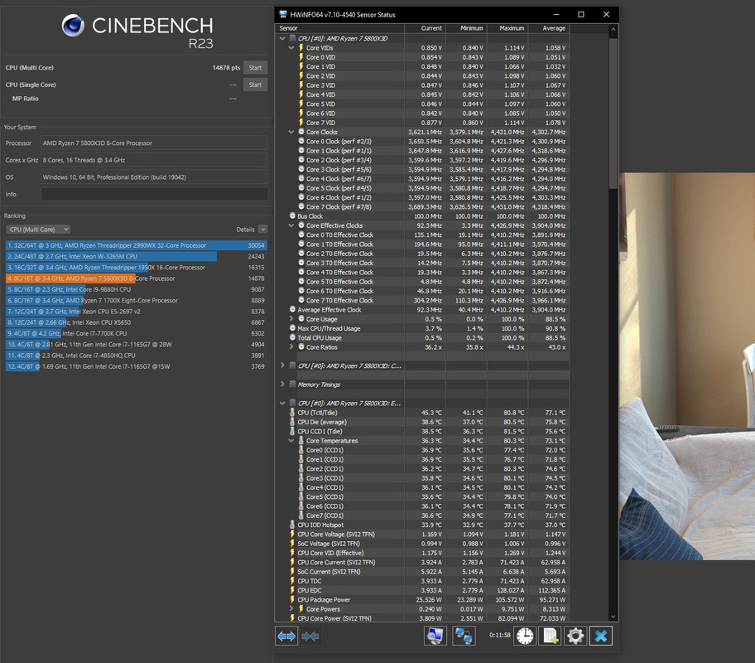Open the CPU (Multi Core) ranking dropdown
This screenshot has height=663, width=755.
tap(38, 230)
